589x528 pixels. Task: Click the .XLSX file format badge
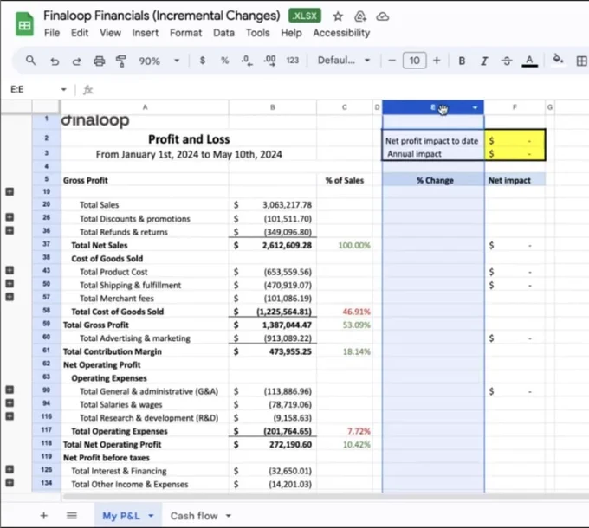pos(305,16)
